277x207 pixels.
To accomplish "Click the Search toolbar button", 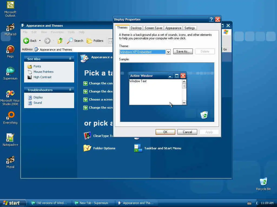I will click(x=75, y=41).
